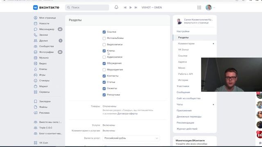Enable the Фотоальбомы checkbox

[x=104, y=38]
